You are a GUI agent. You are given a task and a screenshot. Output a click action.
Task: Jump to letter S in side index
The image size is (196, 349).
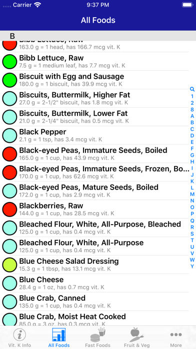coord(192,234)
